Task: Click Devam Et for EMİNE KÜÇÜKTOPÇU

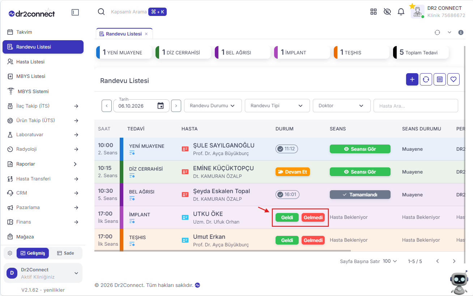Action: click(293, 172)
